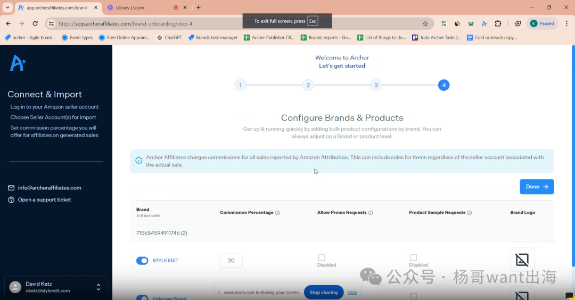Viewport: 575px width, 300px height.
Task: Click the info icon beside Product Sample Requests
Action: (470, 212)
